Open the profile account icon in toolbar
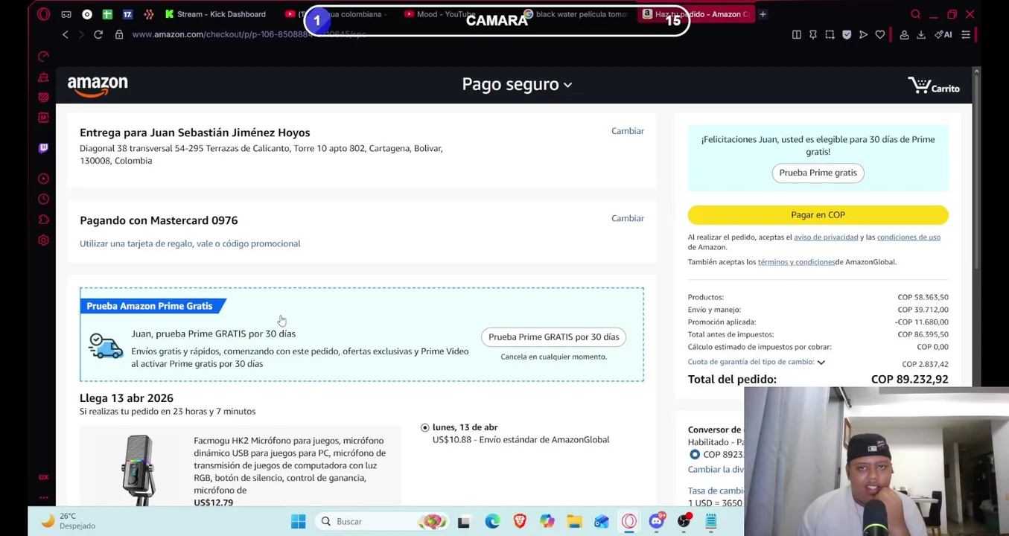 (904, 34)
